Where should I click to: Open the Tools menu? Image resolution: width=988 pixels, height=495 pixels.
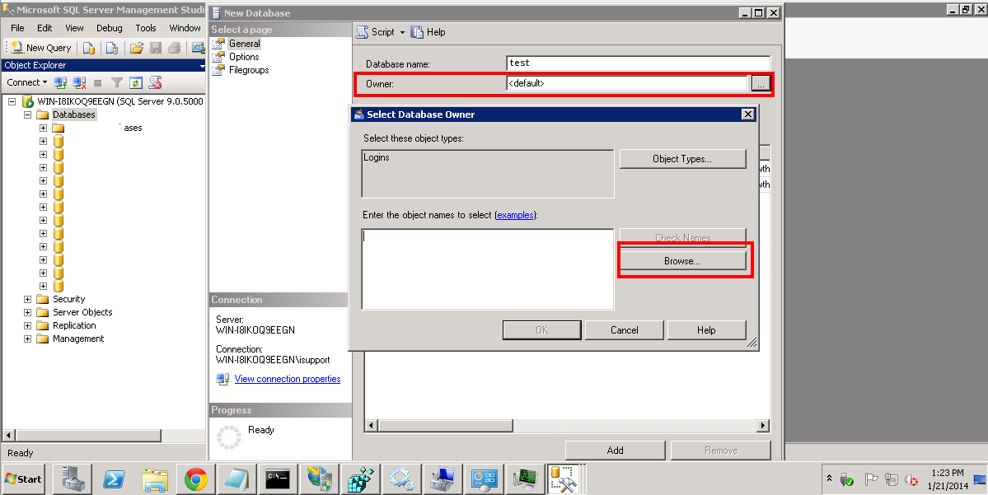(146, 28)
